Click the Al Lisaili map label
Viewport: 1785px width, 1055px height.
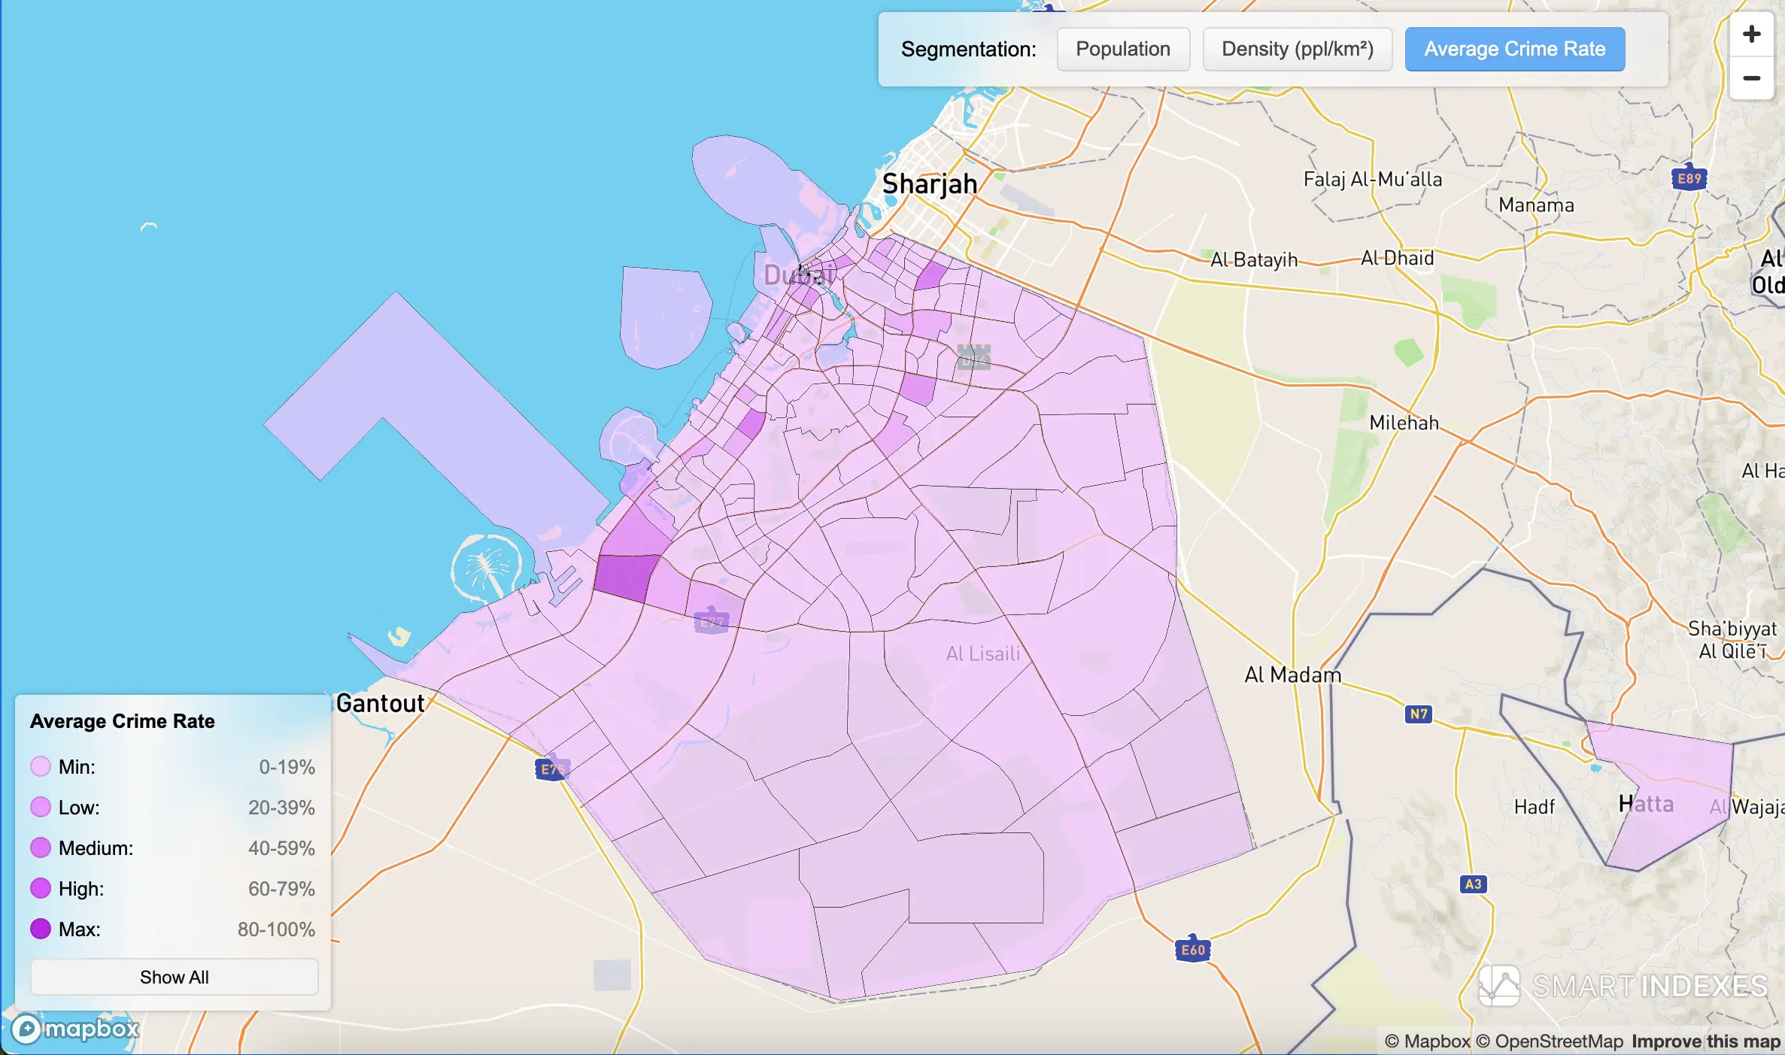[983, 653]
